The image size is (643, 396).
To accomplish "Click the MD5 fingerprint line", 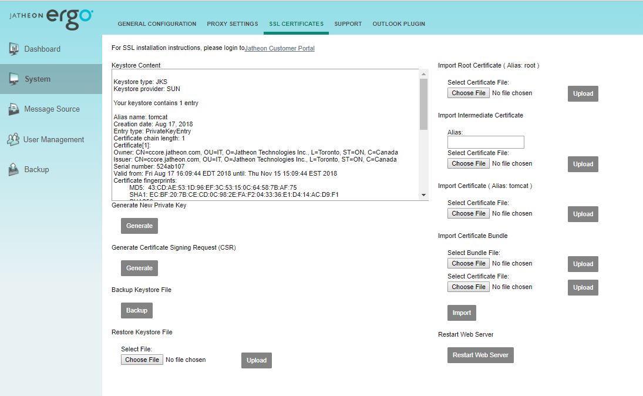I will click(213, 187).
